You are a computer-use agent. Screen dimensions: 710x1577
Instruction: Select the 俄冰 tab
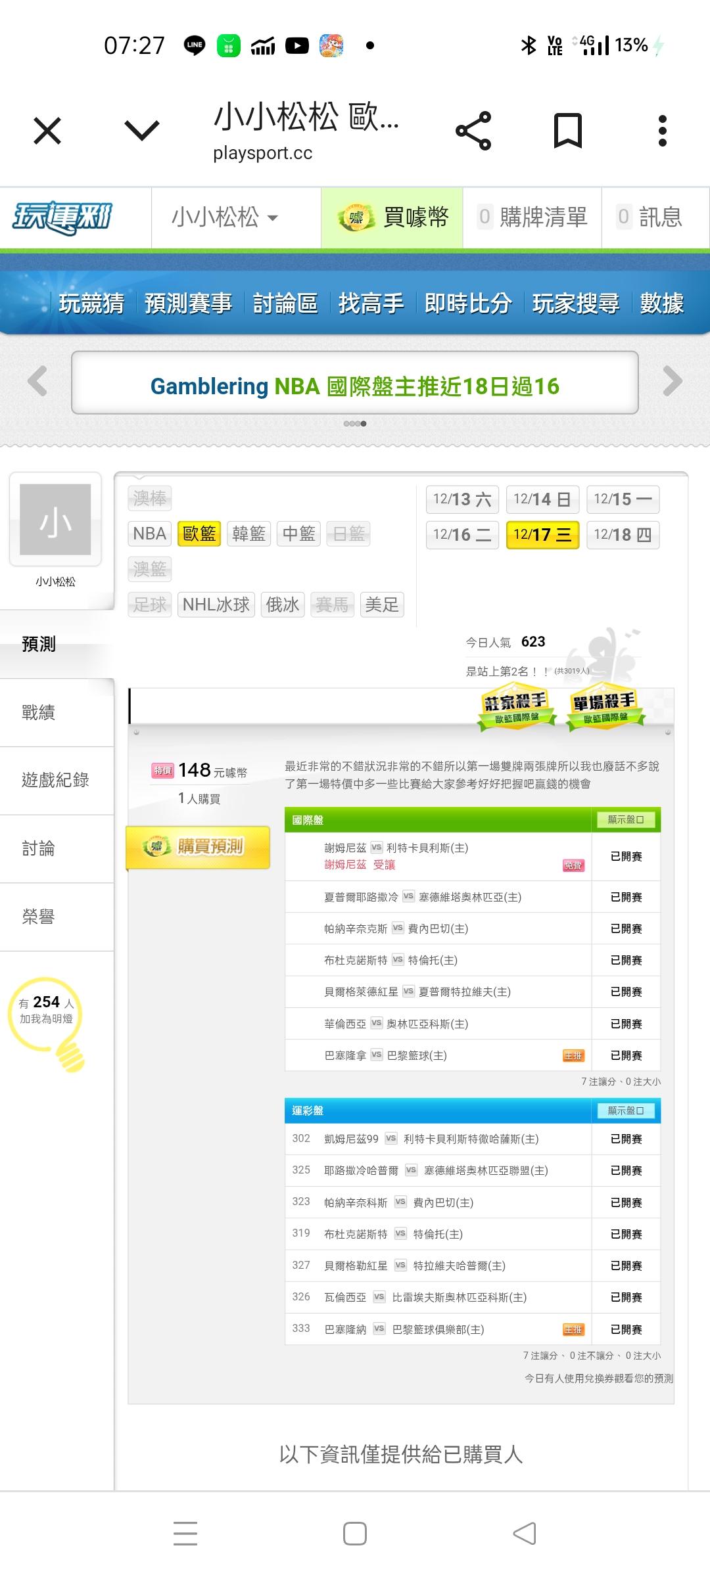(x=283, y=605)
